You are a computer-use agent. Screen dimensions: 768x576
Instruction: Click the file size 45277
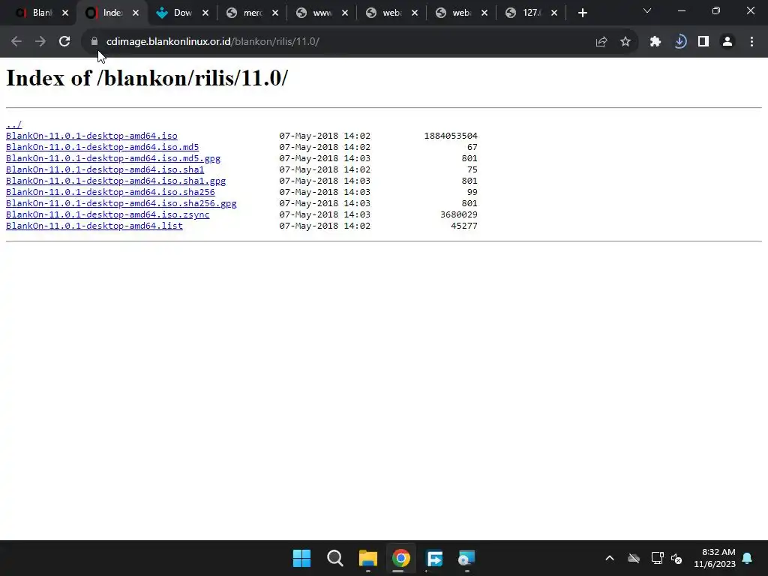(x=464, y=226)
